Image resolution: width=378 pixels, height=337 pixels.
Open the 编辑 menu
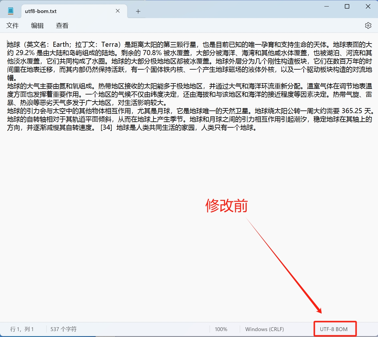37,25
